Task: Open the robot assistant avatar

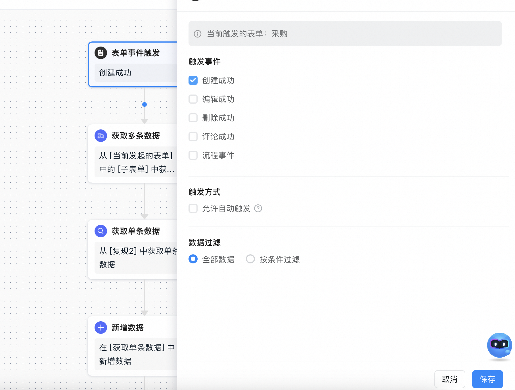Action: pyautogui.click(x=499, y=345)
